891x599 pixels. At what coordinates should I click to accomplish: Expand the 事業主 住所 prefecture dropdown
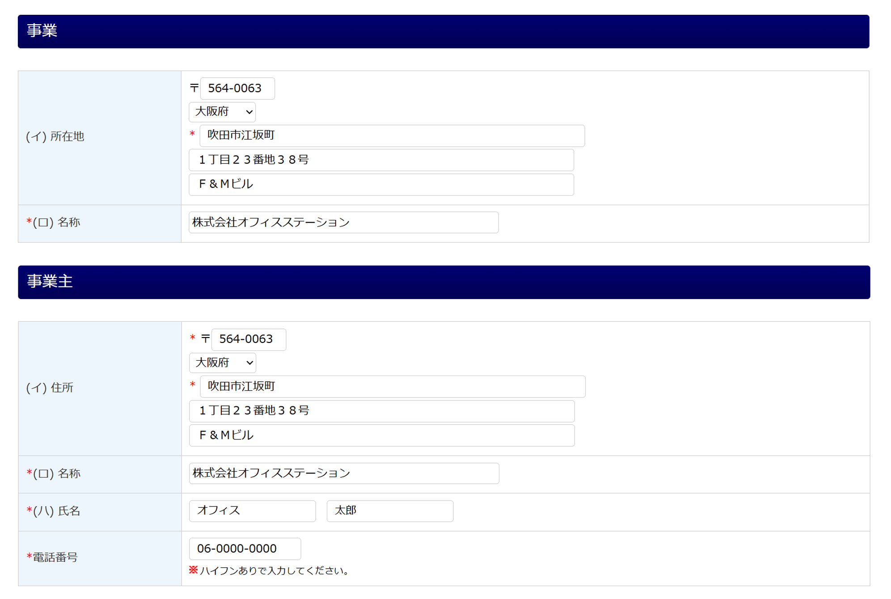click(223, 363)
